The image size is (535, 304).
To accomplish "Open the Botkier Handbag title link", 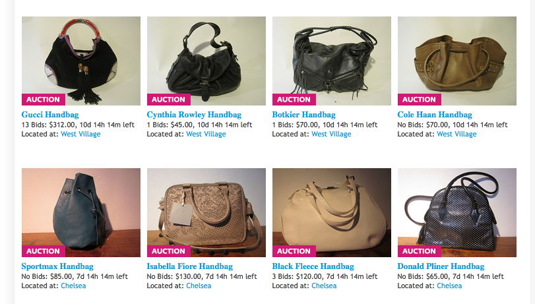I will click(x=303, y=115).
